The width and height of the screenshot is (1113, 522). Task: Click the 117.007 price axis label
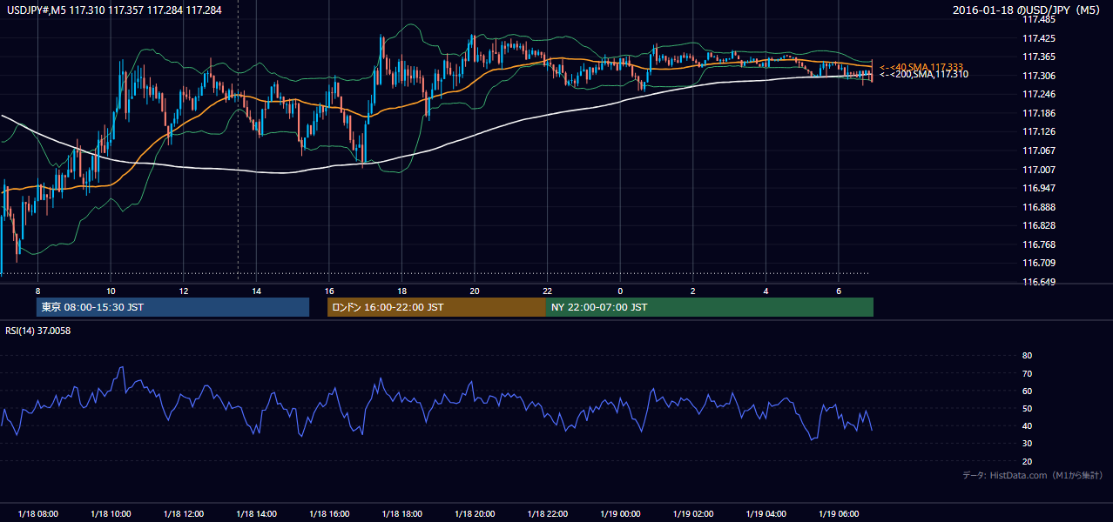tap(1040, 170)
